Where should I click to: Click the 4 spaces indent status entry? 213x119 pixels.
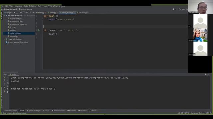194,113
